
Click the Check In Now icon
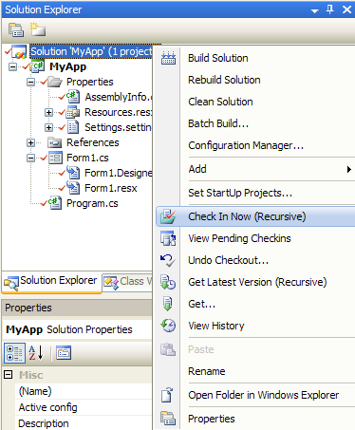(x=168, y=216)
